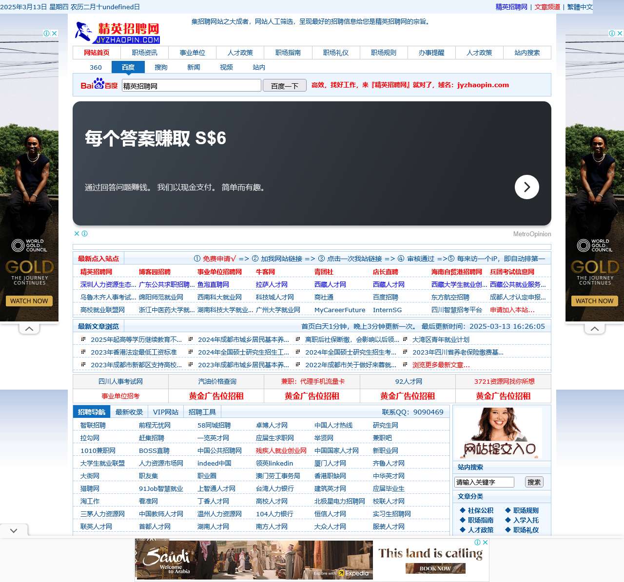This screenshot has width=624, height=582.
Task: Open 智联招聘 link in recruitment list
Action: (x=93, y=425)
